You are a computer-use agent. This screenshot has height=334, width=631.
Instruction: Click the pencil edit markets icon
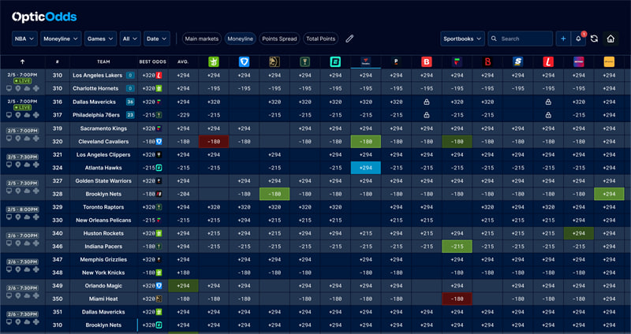350,38
